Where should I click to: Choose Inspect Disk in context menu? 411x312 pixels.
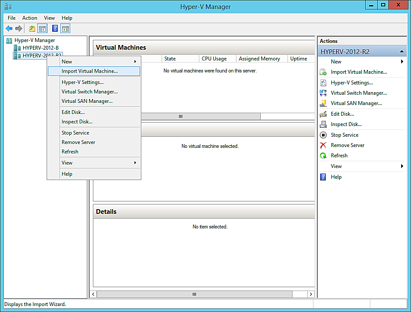[94, 121]
